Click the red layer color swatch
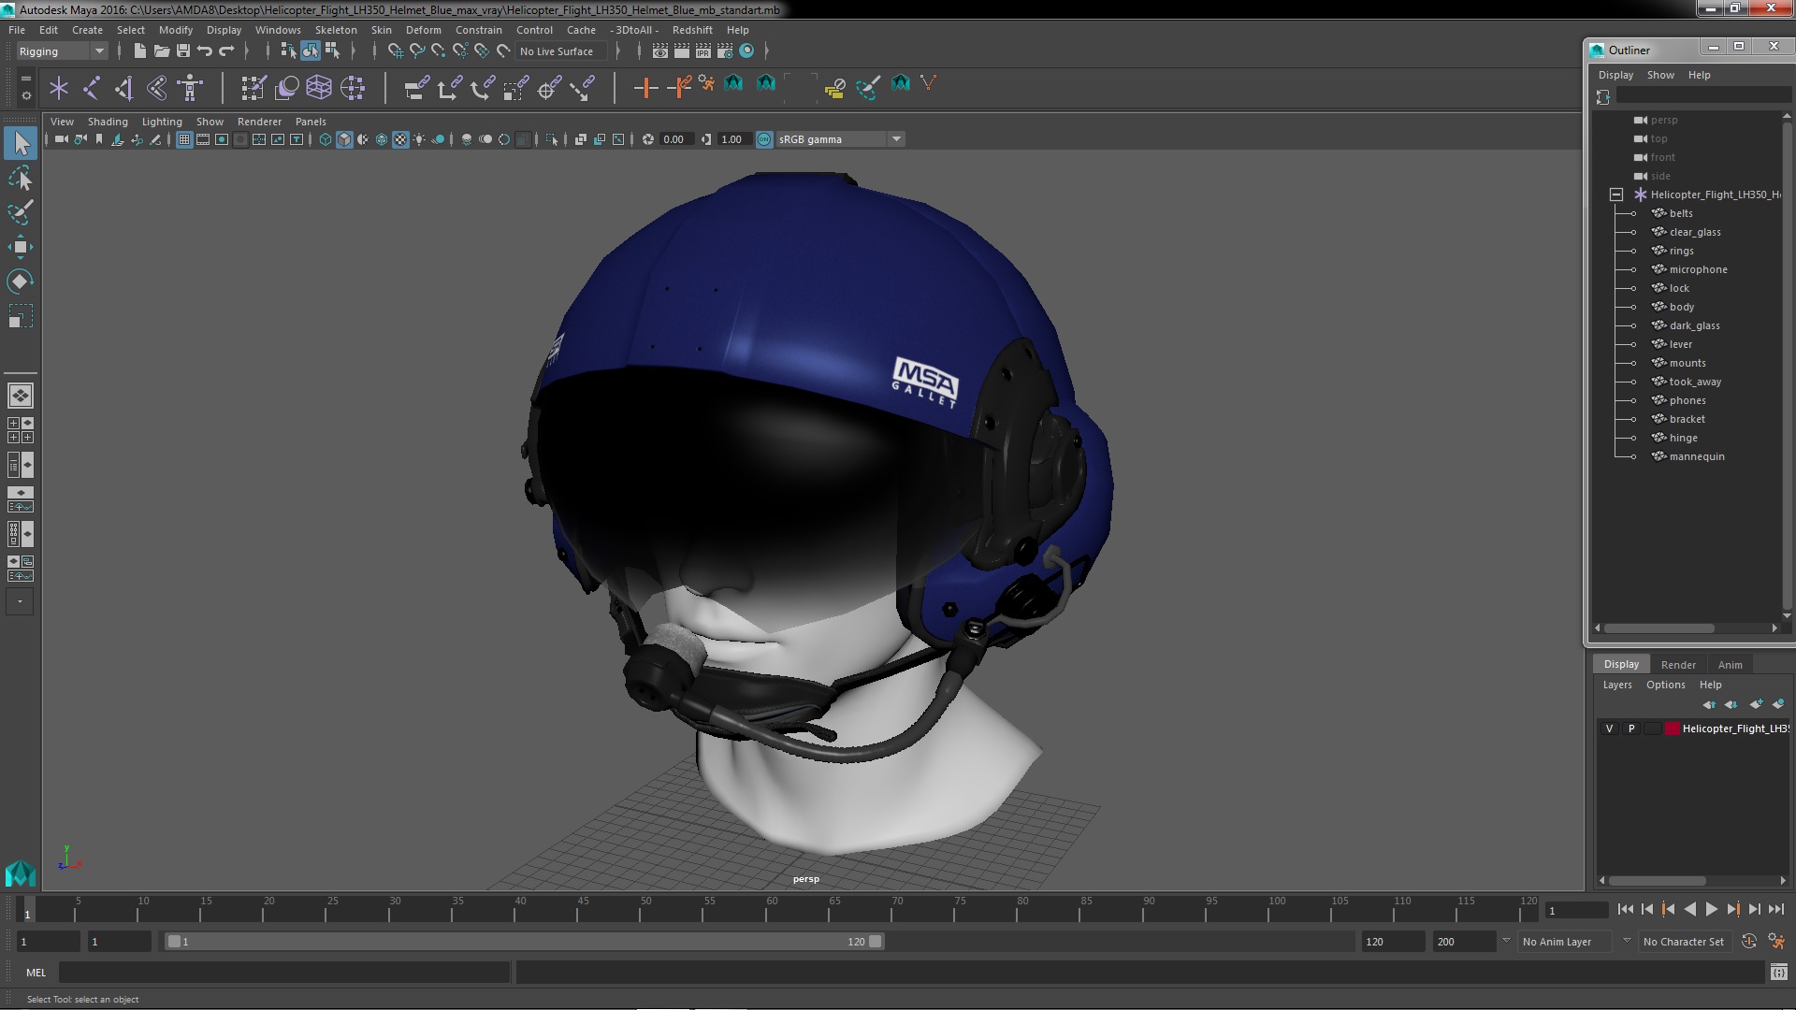Screen dimensions: 1796x1010 (1672, 729)
